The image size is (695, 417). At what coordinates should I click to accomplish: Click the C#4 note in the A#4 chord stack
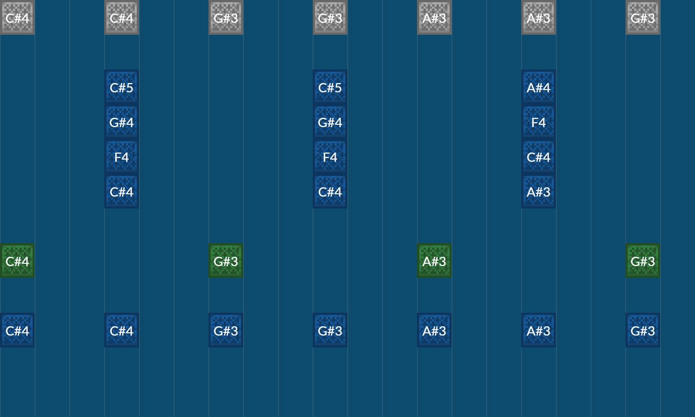tap(538, 156)
